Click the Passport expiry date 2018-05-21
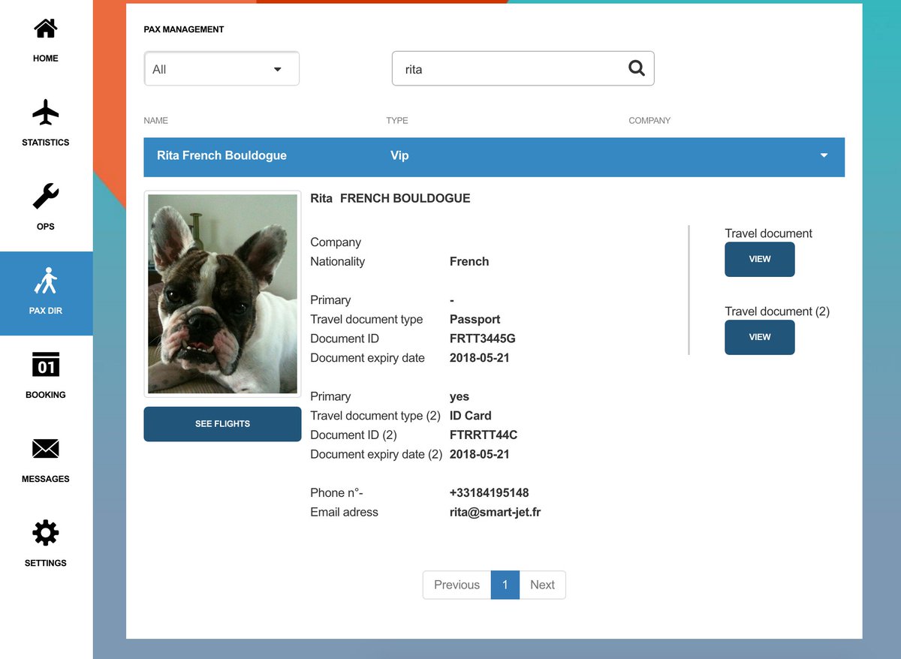Image resolution: width=901 pixels, height=659 pixels. [x=480, y=358]
